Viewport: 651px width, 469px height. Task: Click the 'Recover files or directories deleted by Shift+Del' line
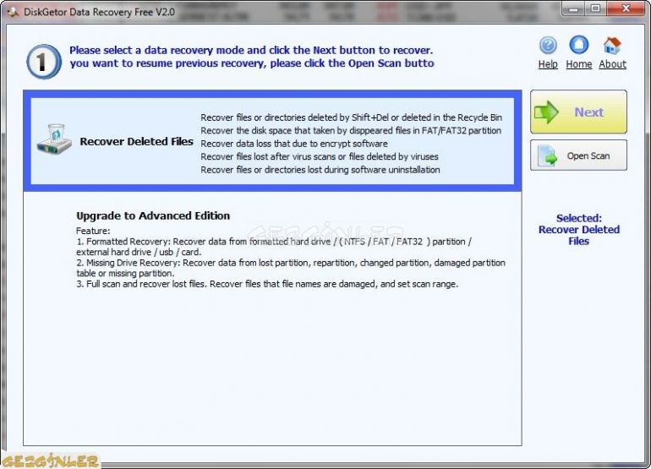(351, 117)
